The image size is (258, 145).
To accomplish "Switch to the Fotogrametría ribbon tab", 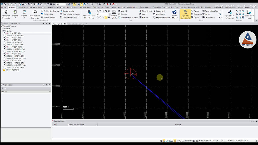I will pyautogui.click(x=98, y=7).
